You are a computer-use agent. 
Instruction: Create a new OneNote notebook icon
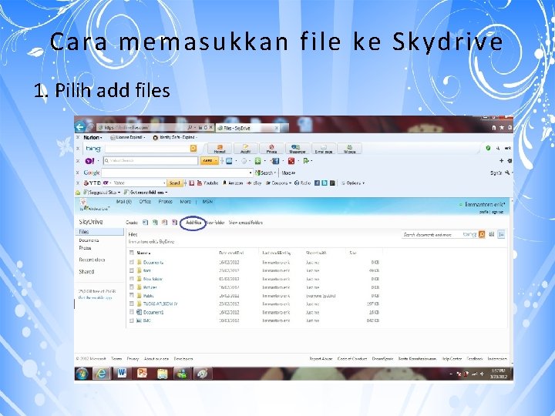[x=174, y=223]
